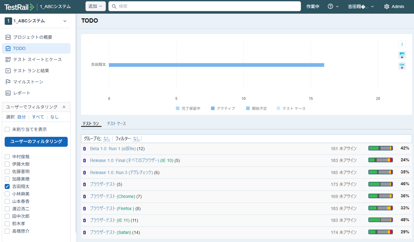414x242 pixels.
Task: Click the run icon beside Beta 1.0: Run 1
Action: [84, 149]
